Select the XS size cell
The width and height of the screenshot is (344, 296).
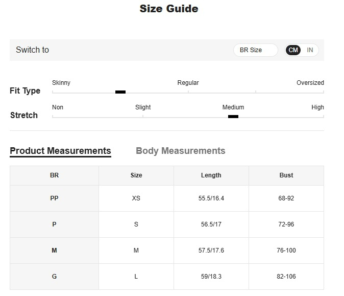tap(136, 198)
